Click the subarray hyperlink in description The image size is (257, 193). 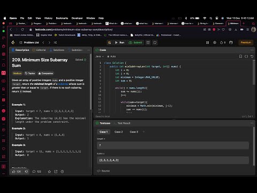pyautogui.click(x=63, y=84)
